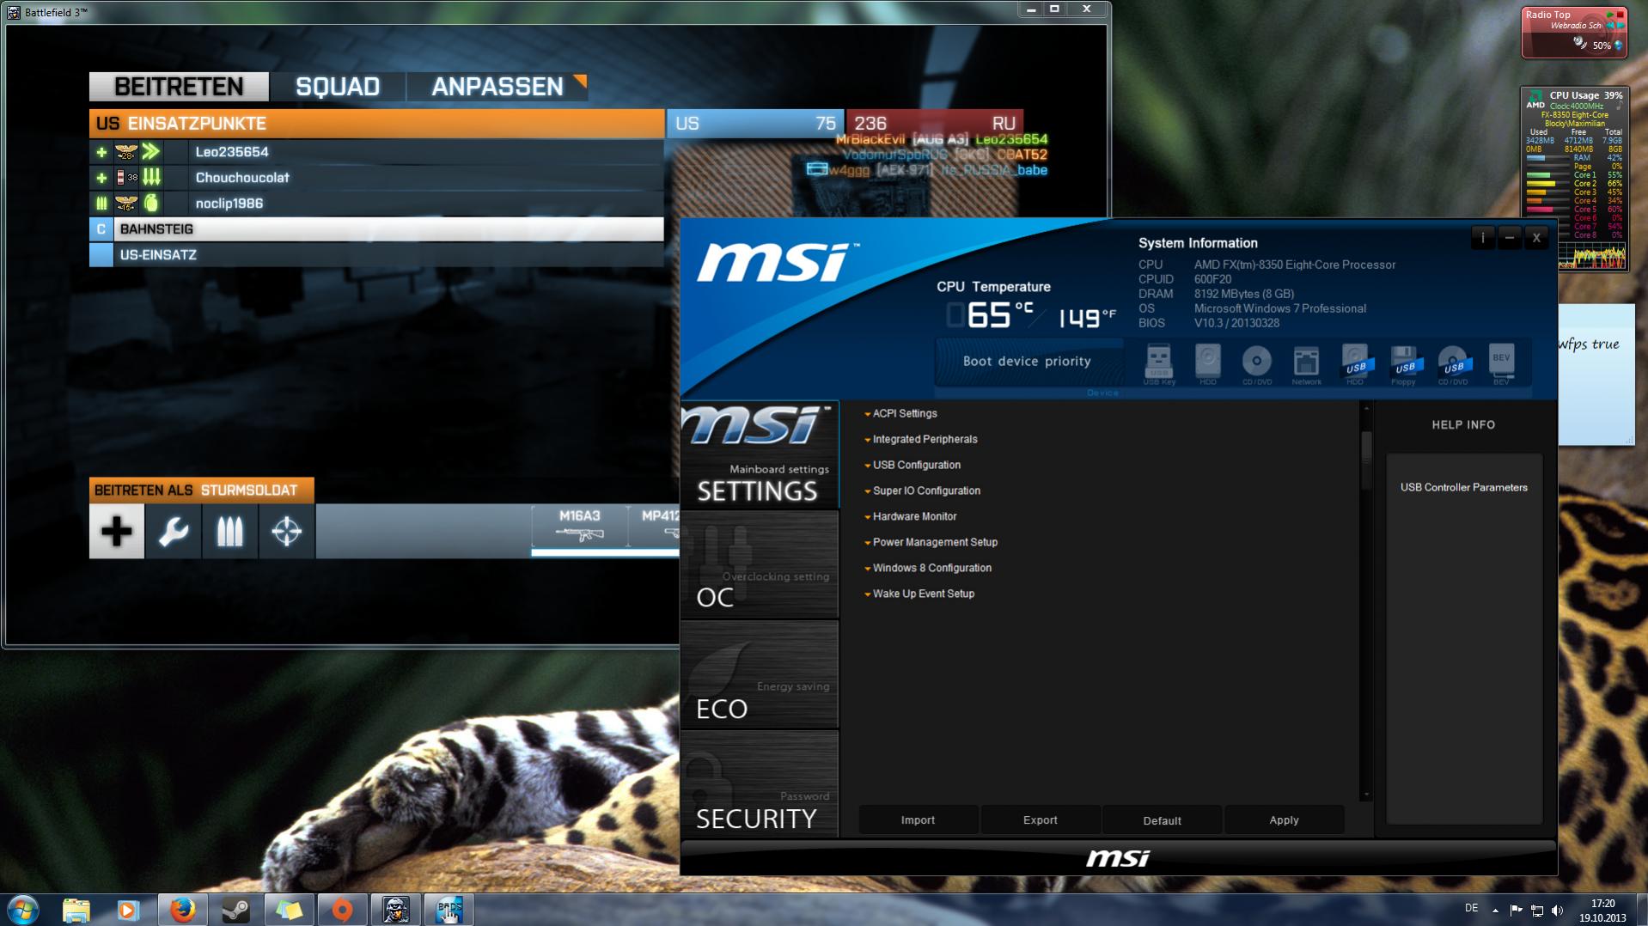Screen dimensions: 1648x926
Task: Click the Import button
Action: (x=918, y=820)
